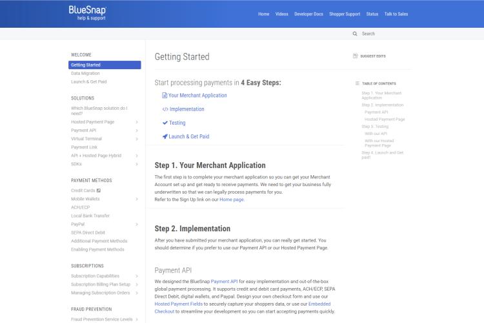Expand the Hosted Payment Page sidebar chevron

pyautogui.click(x=136, y=122)
